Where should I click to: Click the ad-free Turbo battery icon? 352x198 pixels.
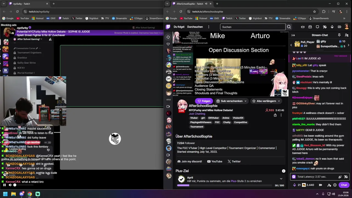(339, 27)
